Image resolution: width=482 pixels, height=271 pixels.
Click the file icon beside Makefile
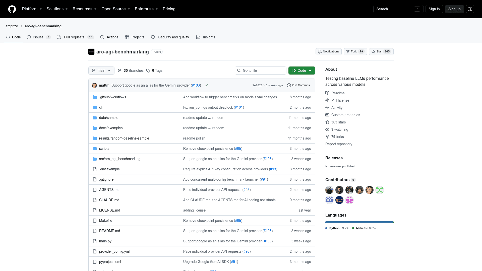click(x=95, y=221)
